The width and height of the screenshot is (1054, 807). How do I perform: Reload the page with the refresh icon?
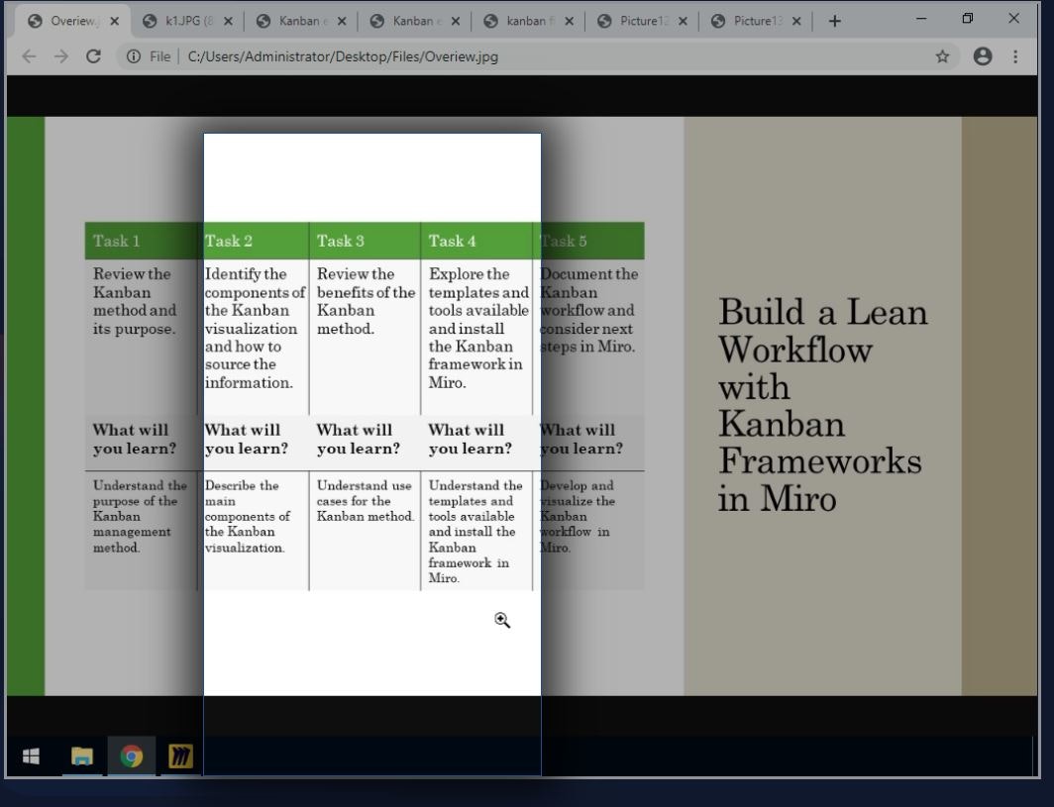[x=93, y=56]
